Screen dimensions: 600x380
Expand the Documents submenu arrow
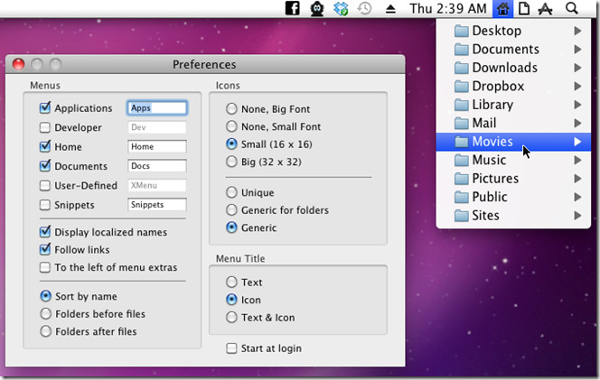[577, 50]
